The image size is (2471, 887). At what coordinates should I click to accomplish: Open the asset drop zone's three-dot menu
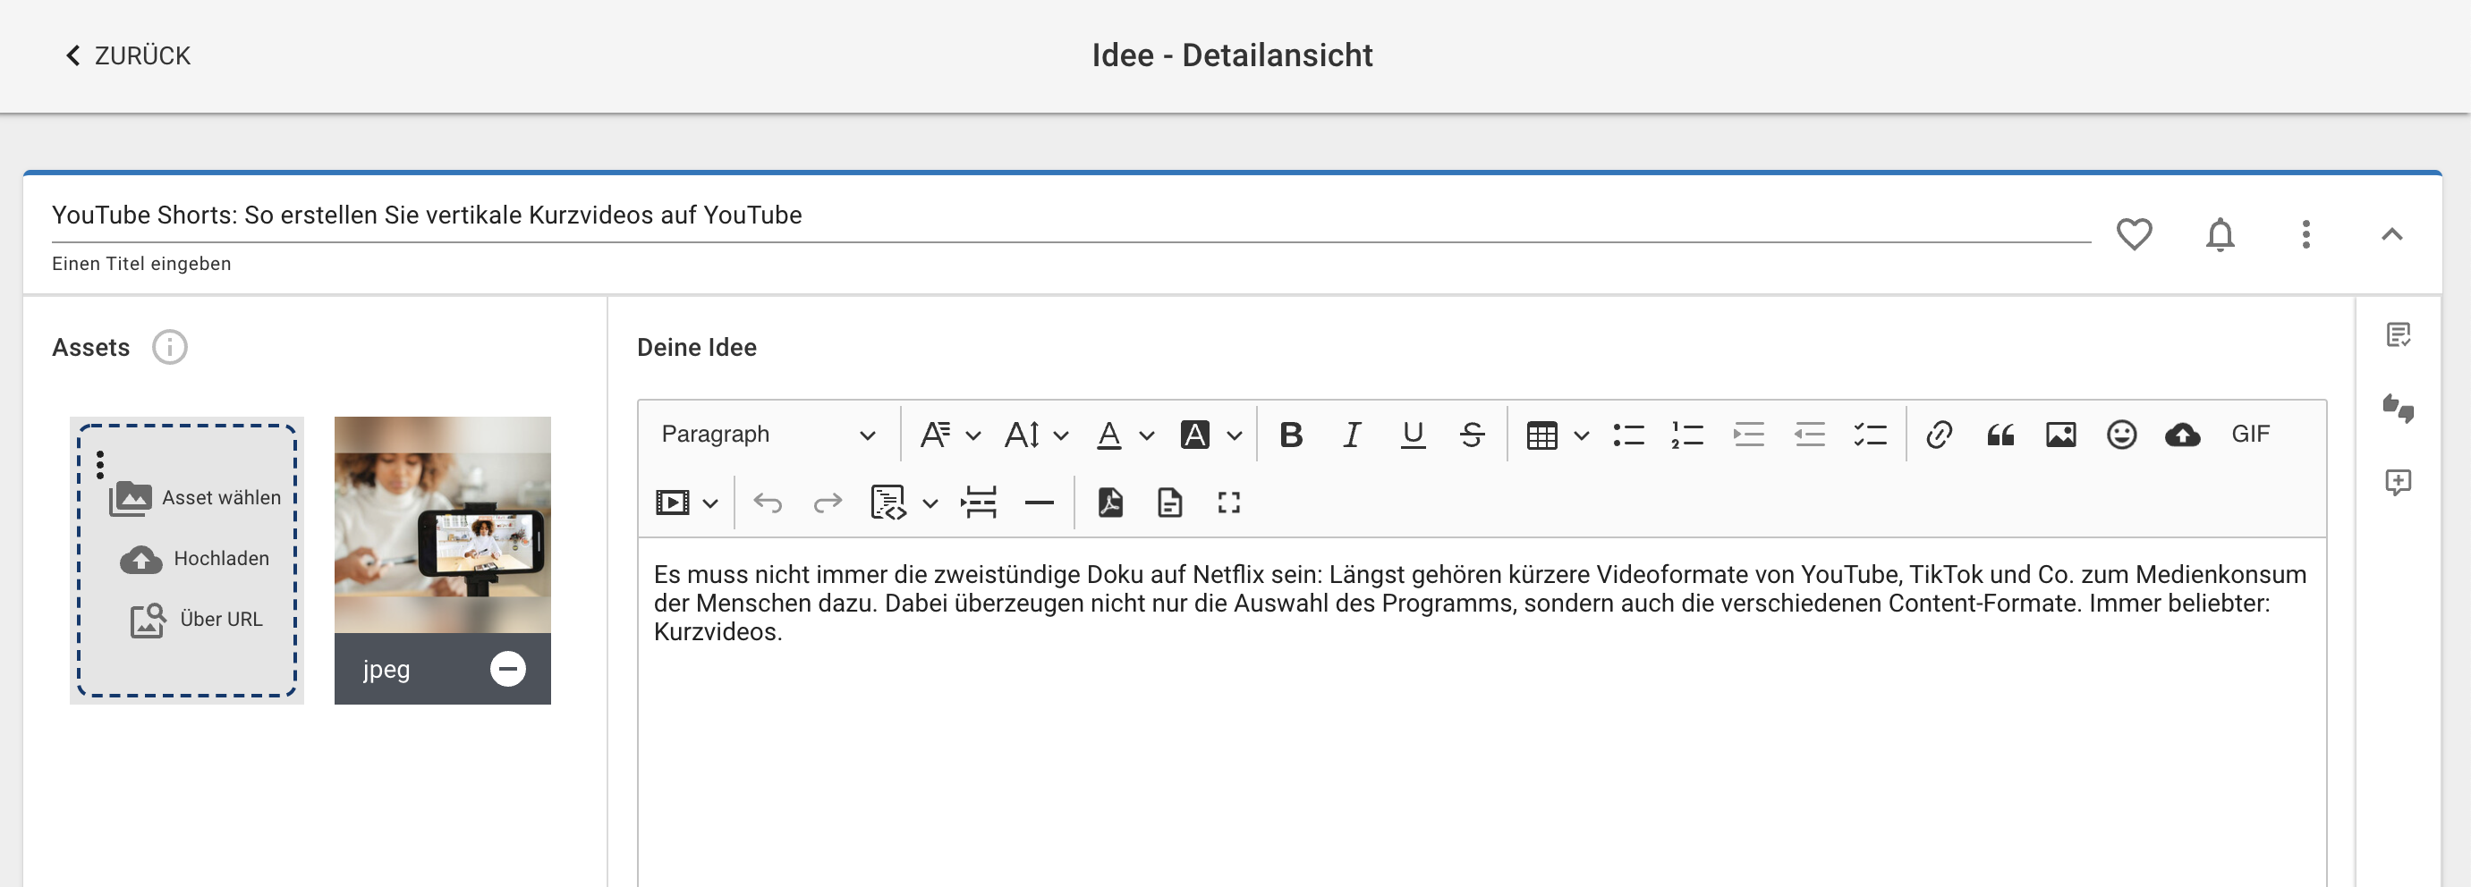pos(100,464)
